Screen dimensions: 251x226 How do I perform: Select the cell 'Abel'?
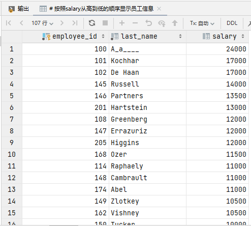click(x=147, y=189)
